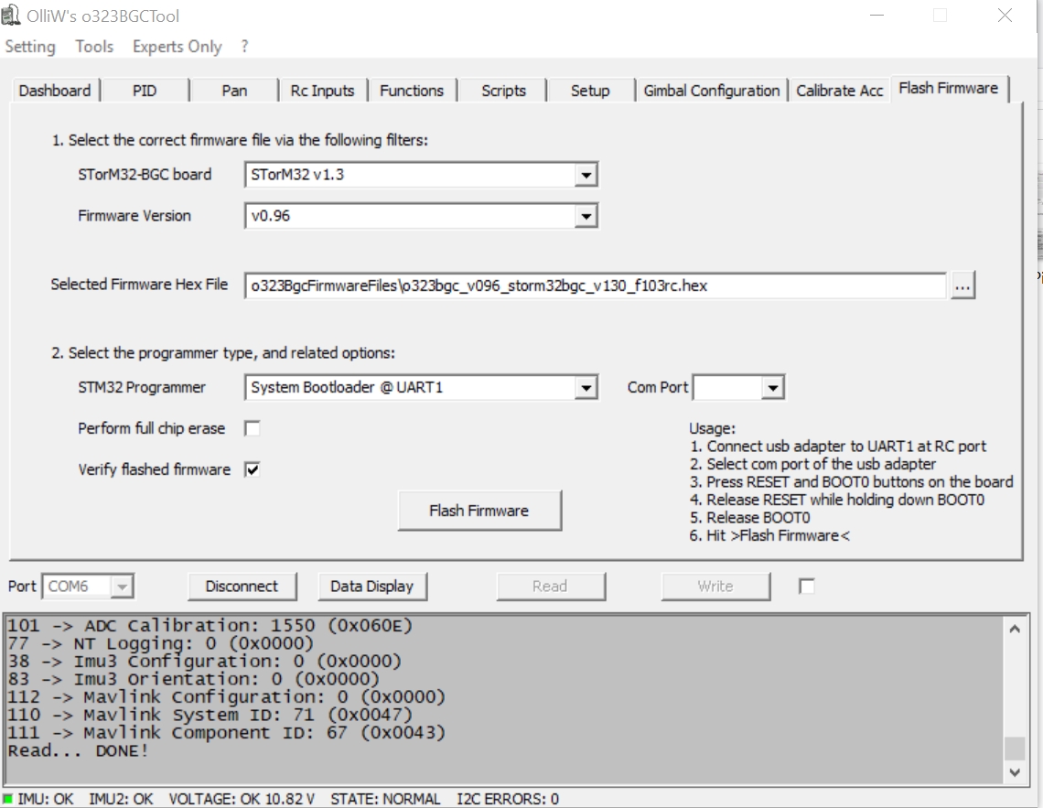Open the Gimbal Configuration tab
Viewport: 1043px width, 808px height.
(711, 91)
